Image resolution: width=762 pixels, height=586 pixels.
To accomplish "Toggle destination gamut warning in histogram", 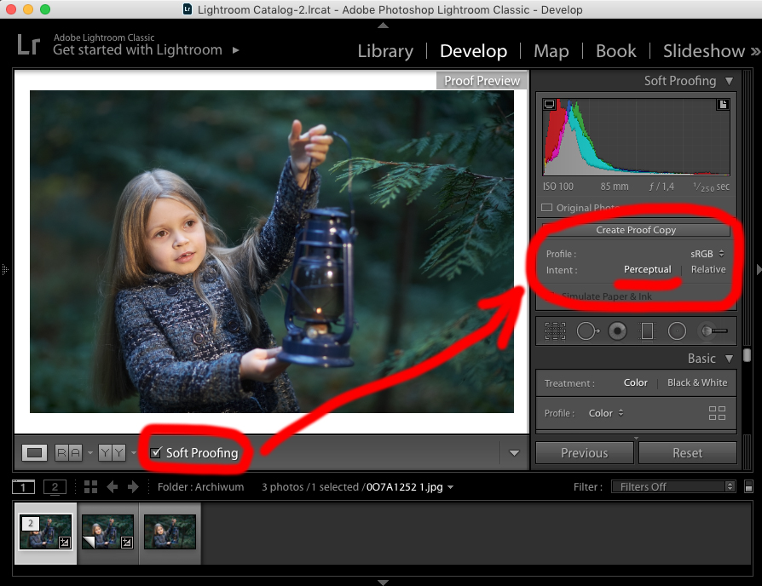I will pyautogui.click(x=723, y=105).
